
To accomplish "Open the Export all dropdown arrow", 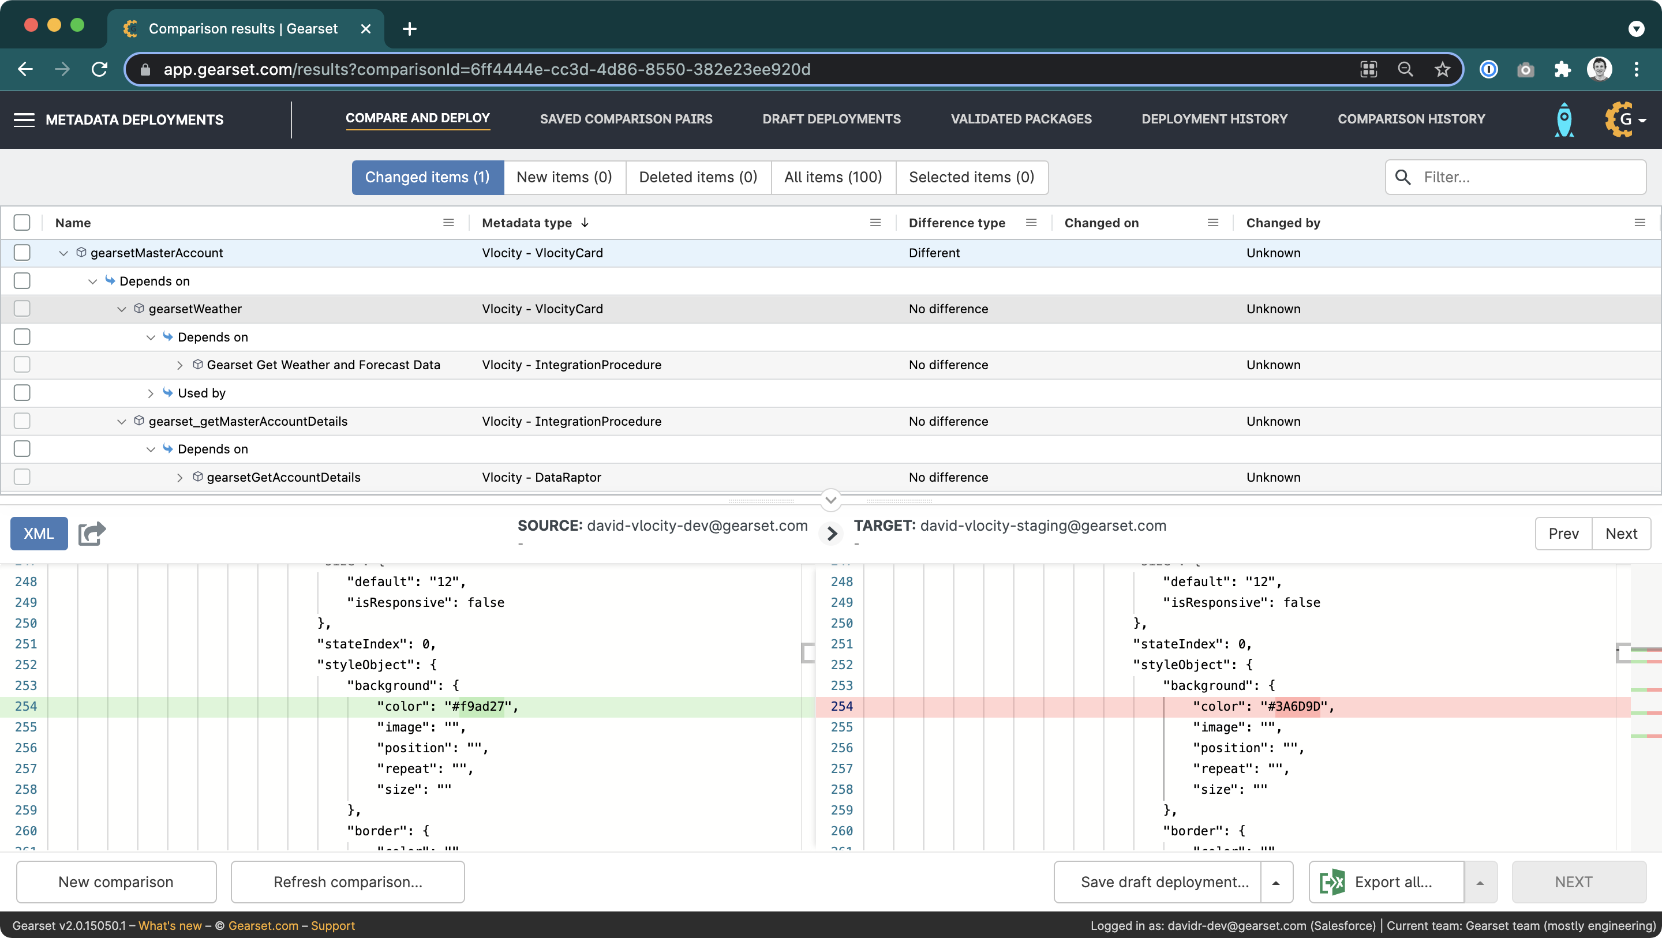I will pyautogui.click(x=1480, y=883).
